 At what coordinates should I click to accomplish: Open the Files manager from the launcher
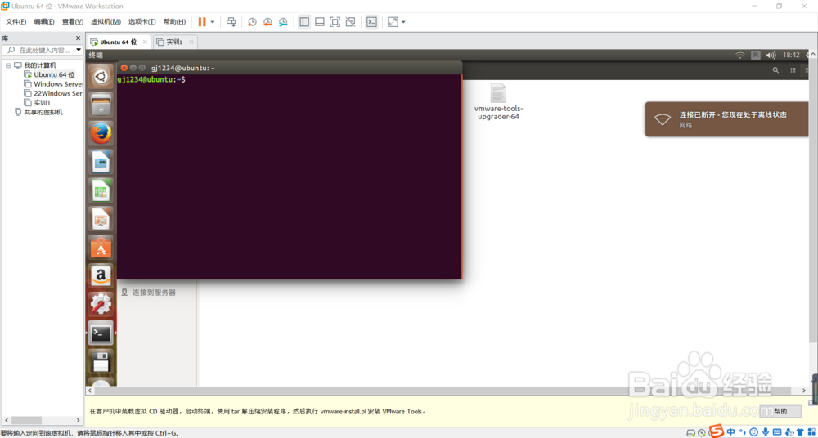tap(101, 106)
